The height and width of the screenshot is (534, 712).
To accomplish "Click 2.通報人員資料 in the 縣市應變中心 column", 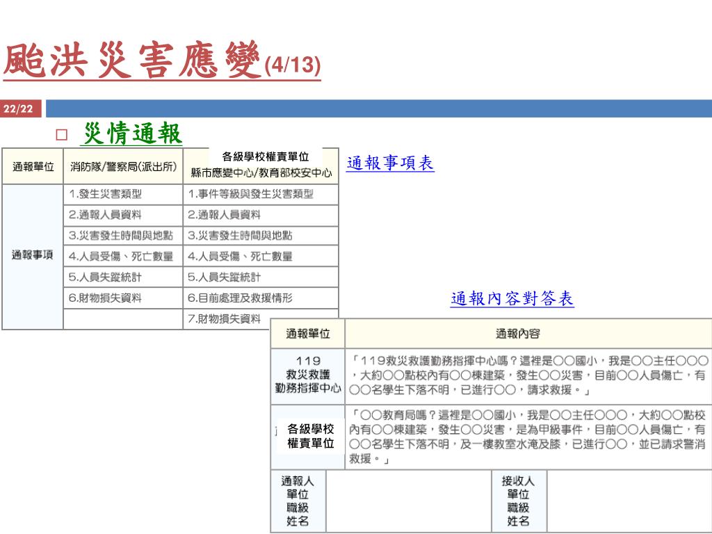I will coord(261,216).
